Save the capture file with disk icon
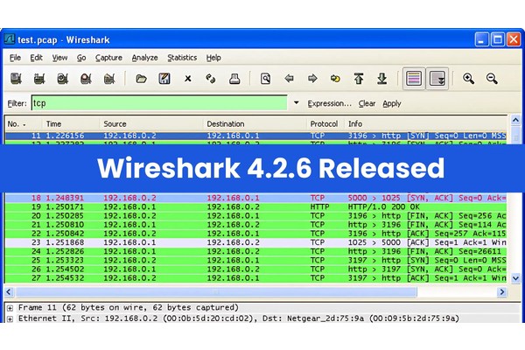Image resolution: width=525 pixels, height=350 pixels. point(164,79)
